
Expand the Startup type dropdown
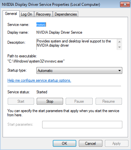[79, 71]
